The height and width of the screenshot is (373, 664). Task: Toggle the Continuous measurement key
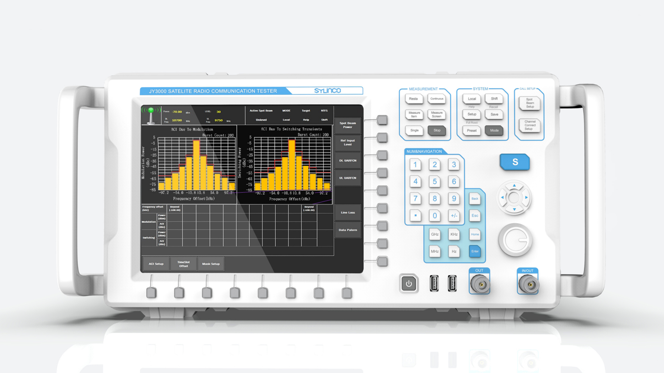436,99
